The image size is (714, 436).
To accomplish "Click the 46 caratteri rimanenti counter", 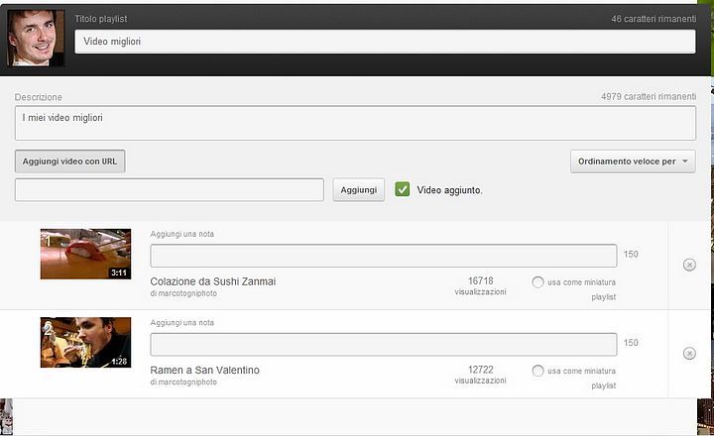I will (654, 19).
